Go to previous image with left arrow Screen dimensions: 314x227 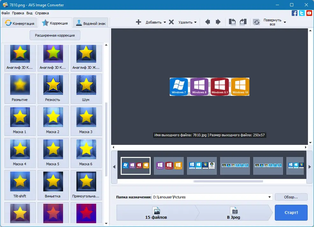click(x=207, y=22)
